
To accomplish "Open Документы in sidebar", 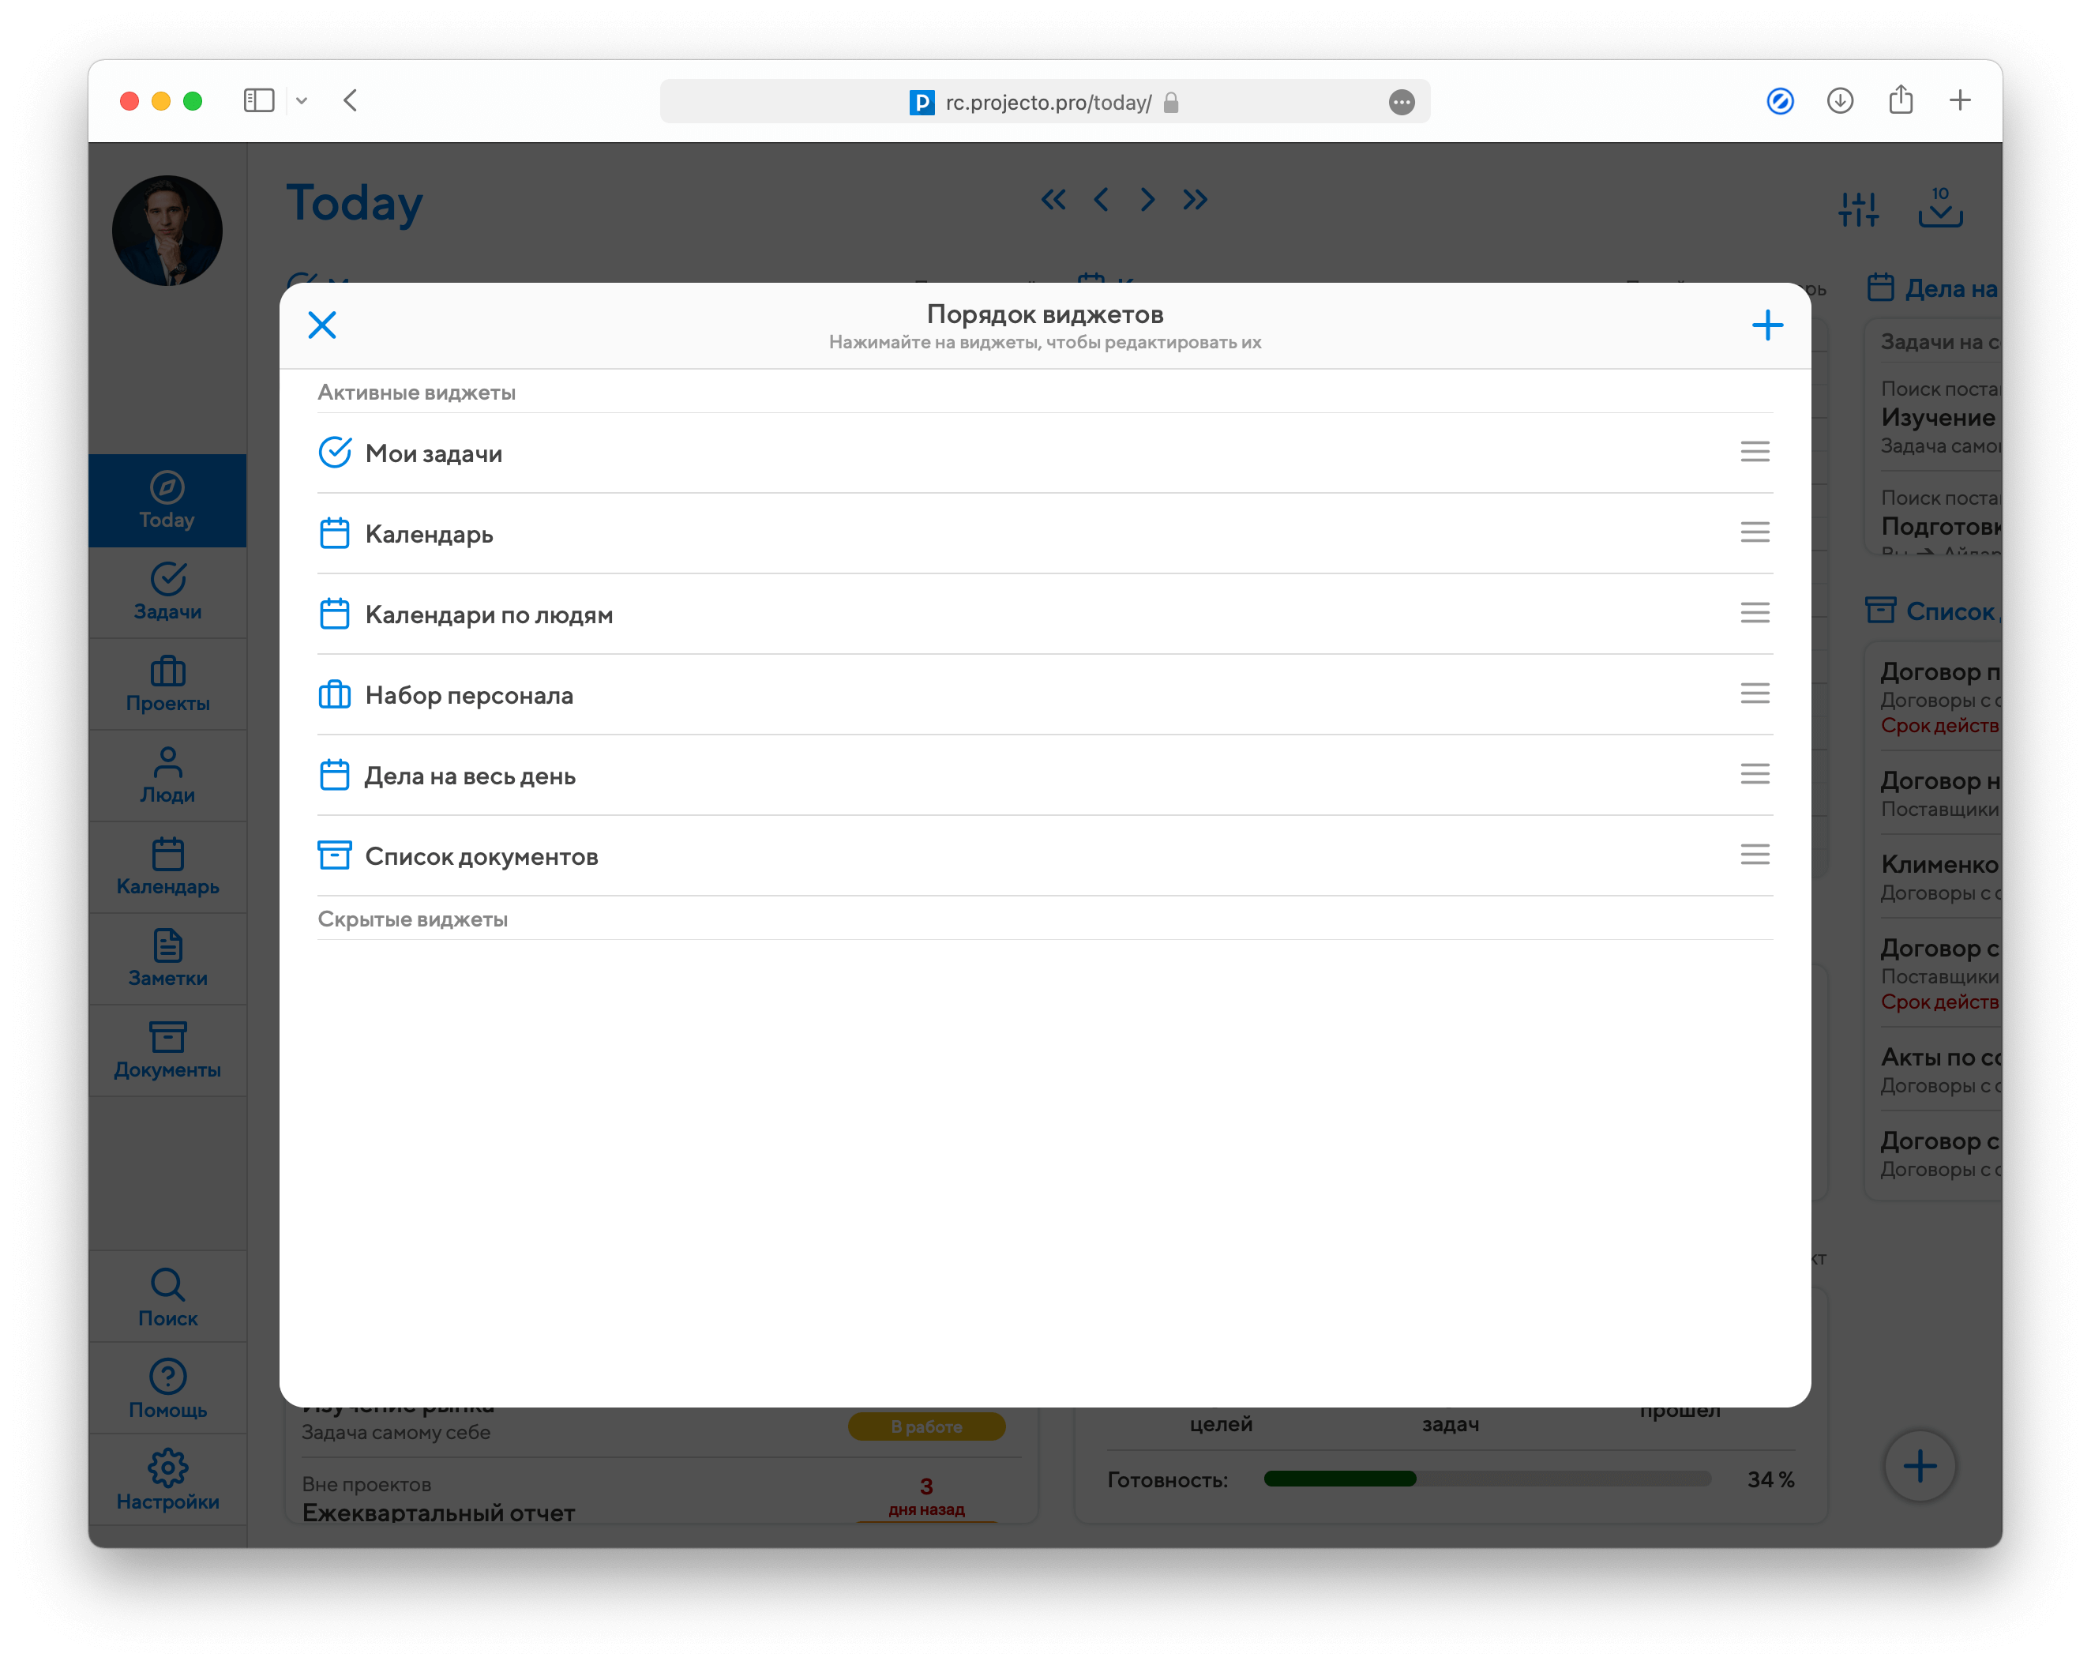I will (x=167, y=1050).
